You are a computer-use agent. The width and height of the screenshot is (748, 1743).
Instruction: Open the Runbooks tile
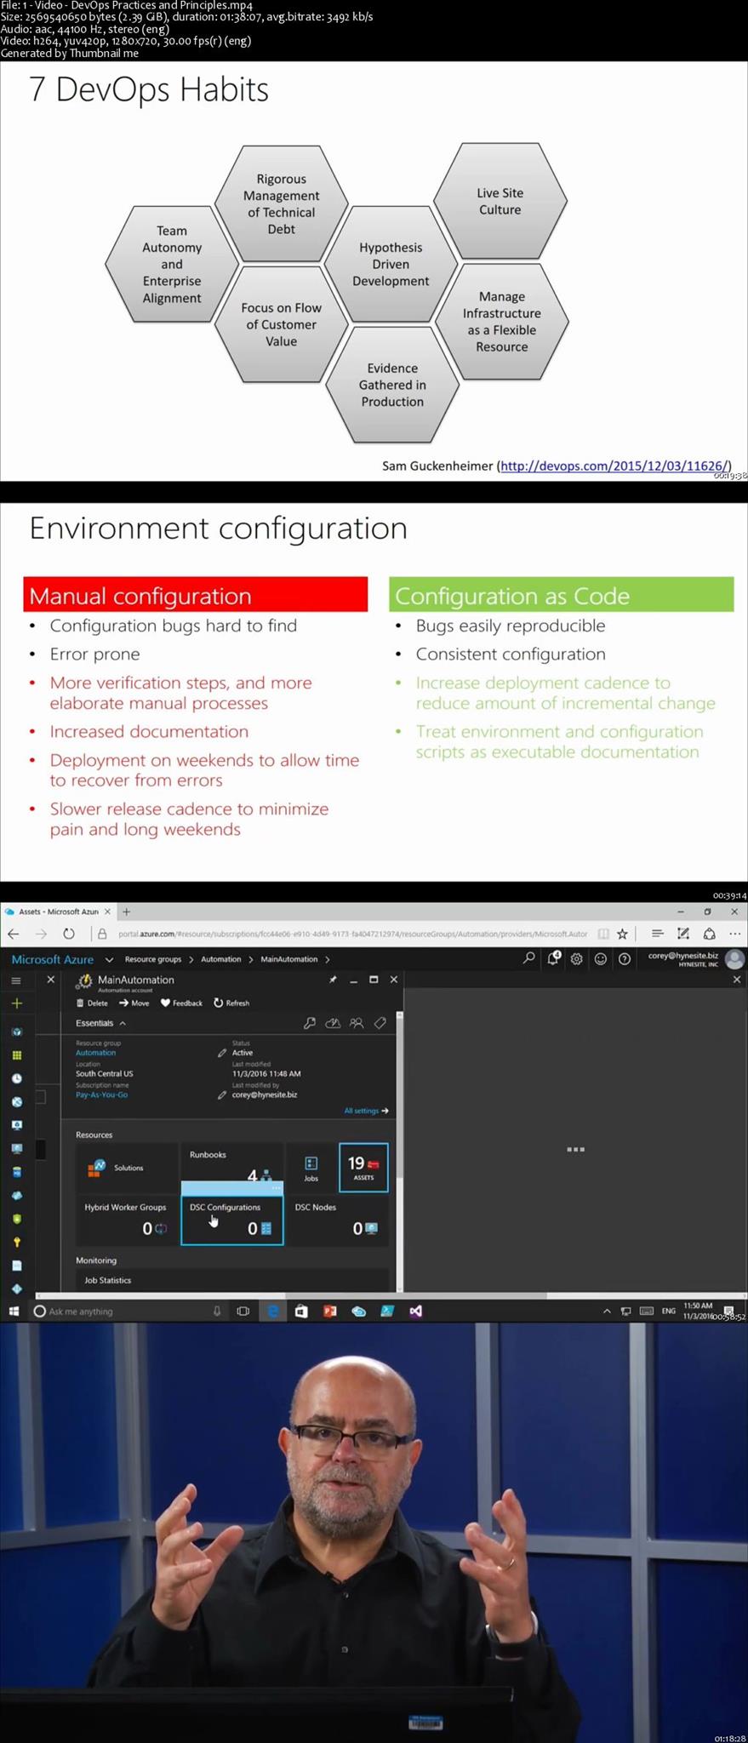point(231,1163)
